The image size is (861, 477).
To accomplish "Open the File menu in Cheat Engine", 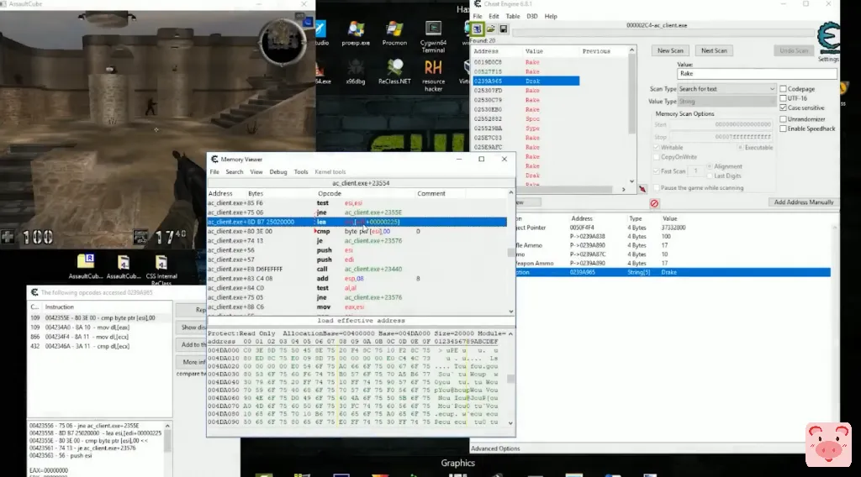I will pyautogui.click(x=478, y=17).
